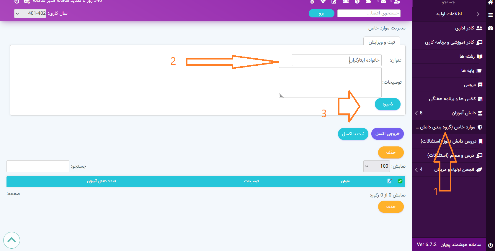
Task: Open the نمایش 100 rows dropdown
Action: click(x=376, y=166)
